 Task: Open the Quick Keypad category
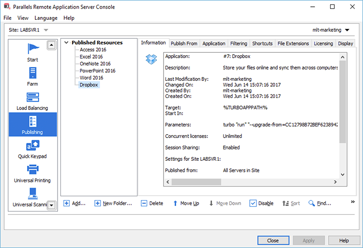[32, 150]
